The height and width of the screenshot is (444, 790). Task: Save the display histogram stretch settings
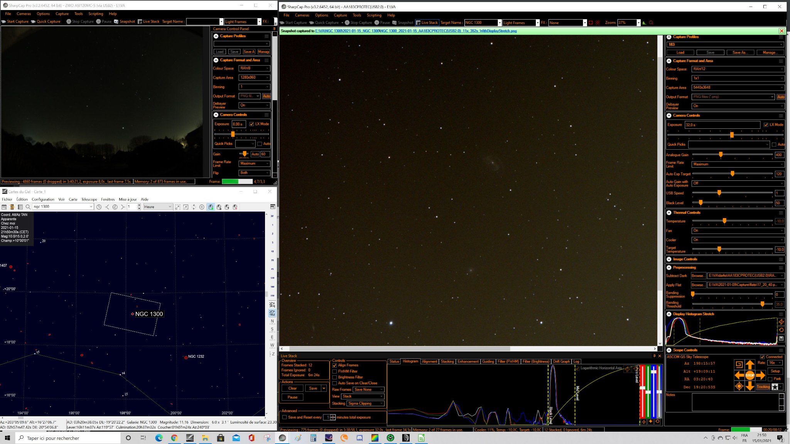click(x=781, y=338)
